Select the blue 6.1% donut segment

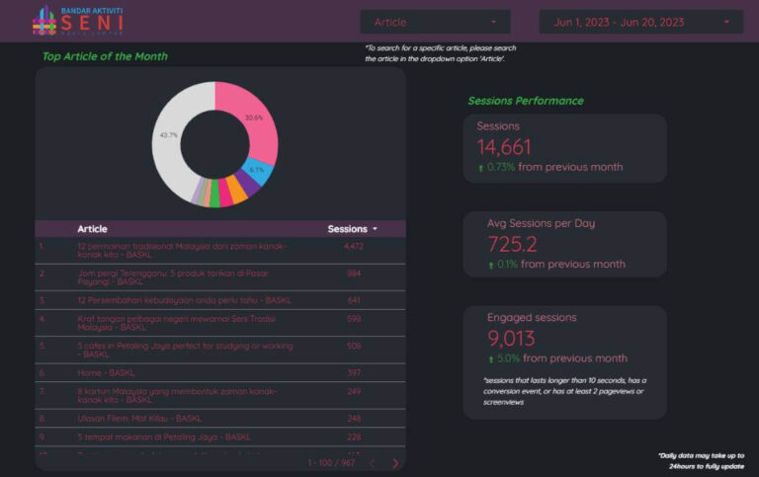click(261, 171)
